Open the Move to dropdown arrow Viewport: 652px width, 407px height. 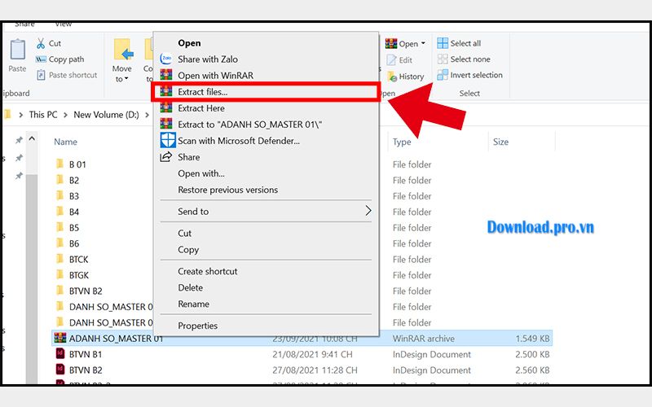click(126, 79)
